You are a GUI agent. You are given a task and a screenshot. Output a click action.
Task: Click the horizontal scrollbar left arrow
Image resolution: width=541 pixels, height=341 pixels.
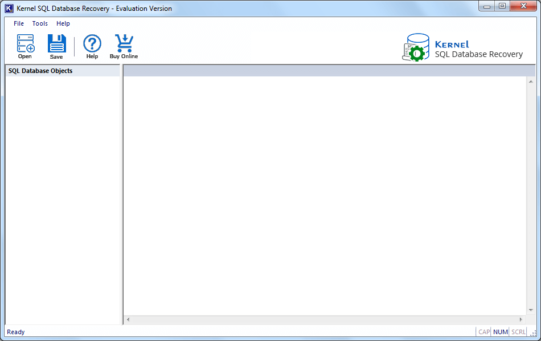click(x=128, y=319)
